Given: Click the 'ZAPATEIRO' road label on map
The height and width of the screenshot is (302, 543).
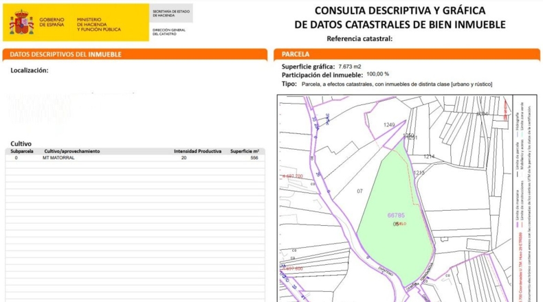Looking at the screenshot, I should [385, 272].
